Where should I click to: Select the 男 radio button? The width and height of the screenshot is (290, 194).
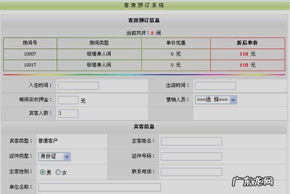(x=43, y=172)
